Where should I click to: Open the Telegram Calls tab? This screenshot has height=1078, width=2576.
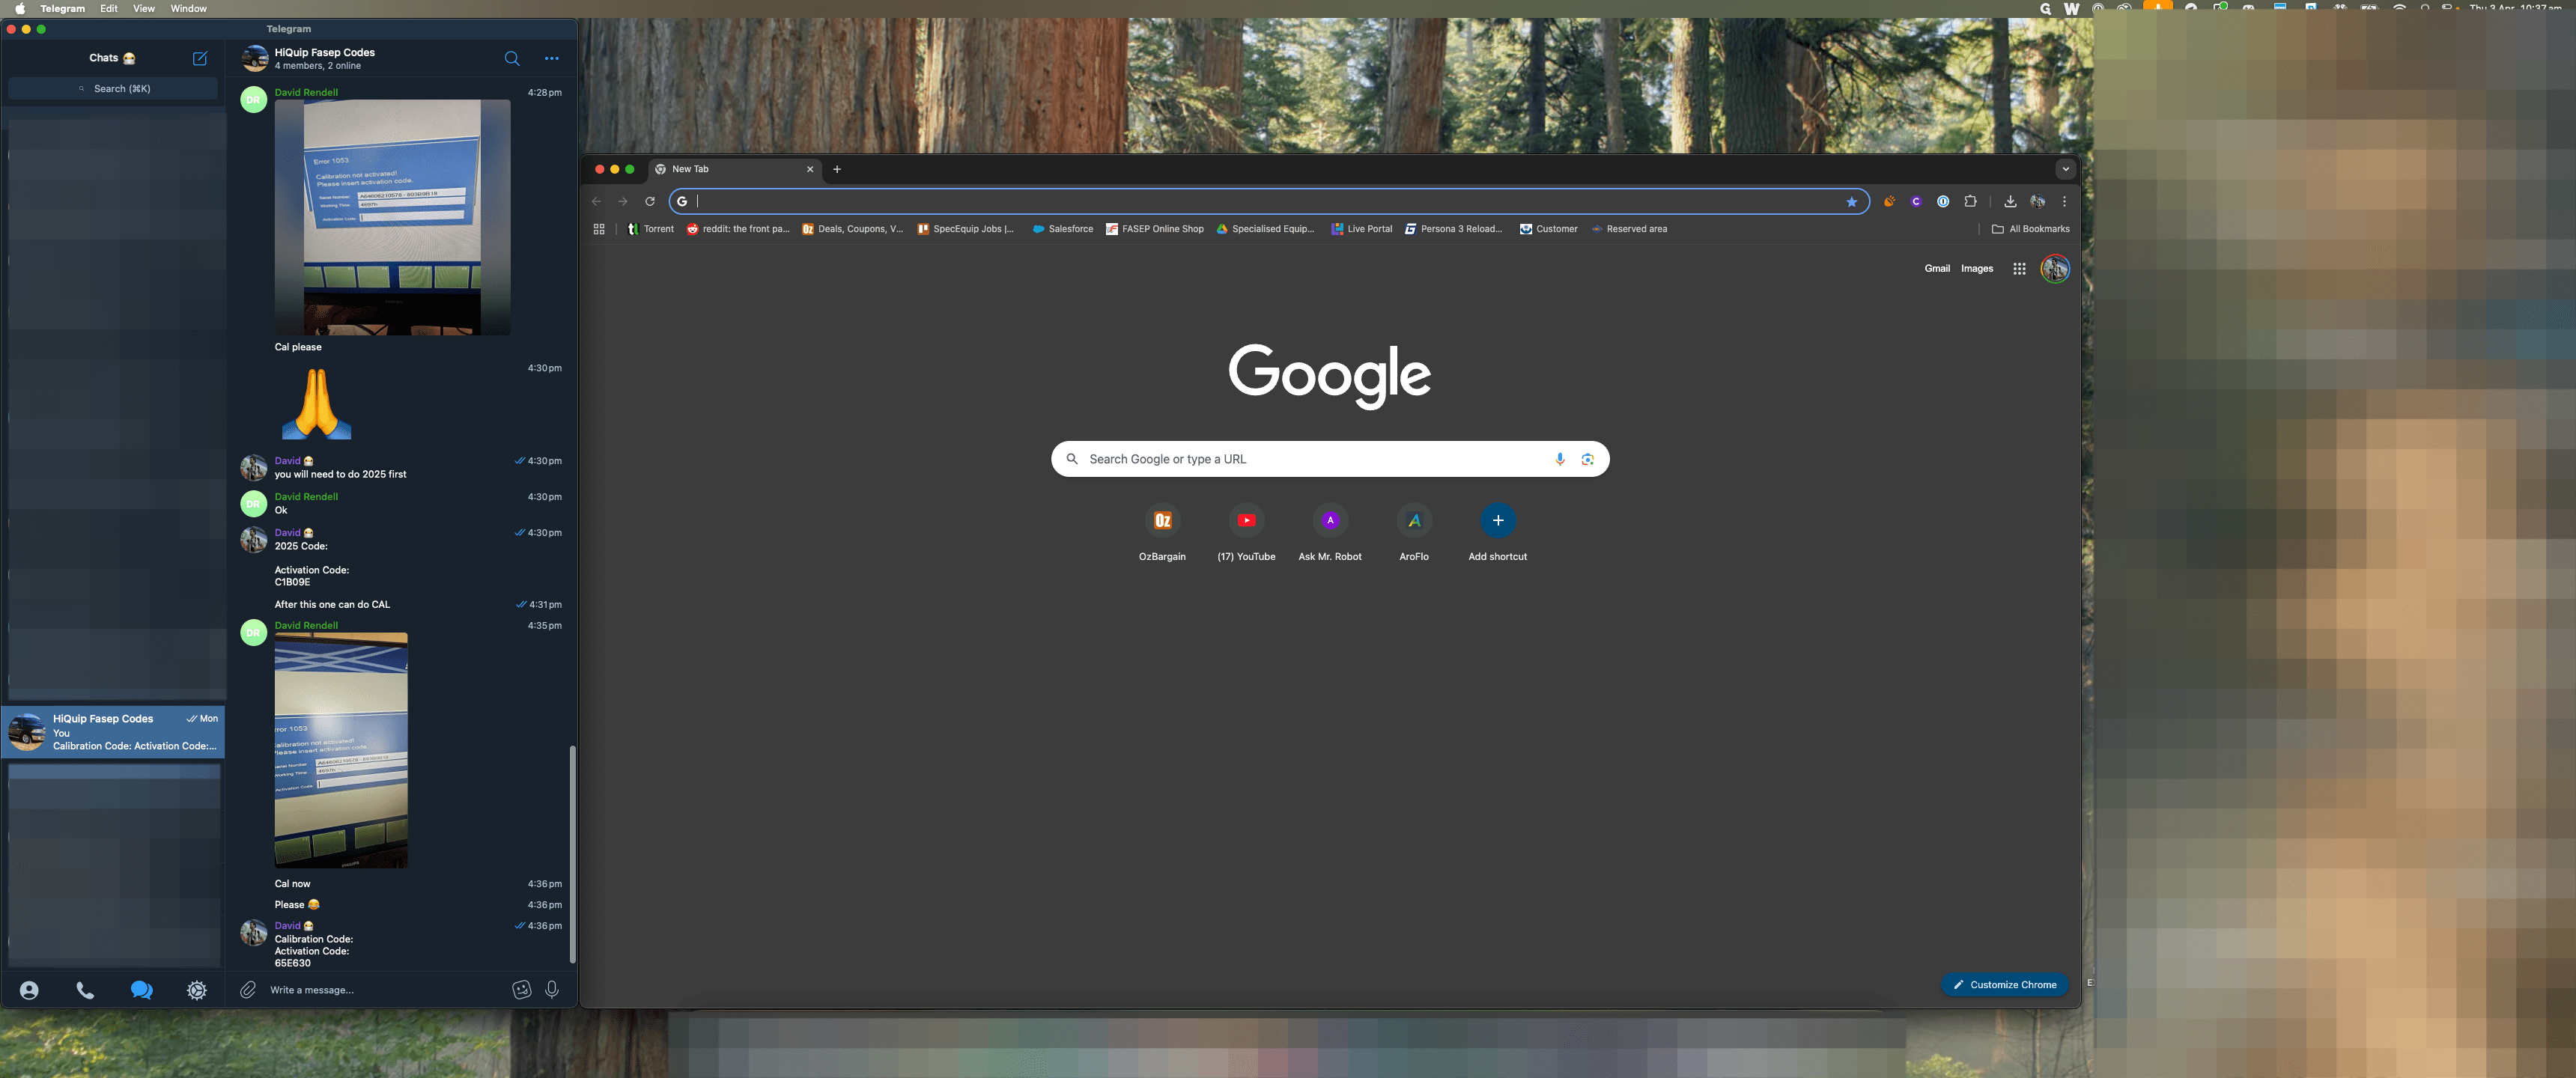(85, 990)
